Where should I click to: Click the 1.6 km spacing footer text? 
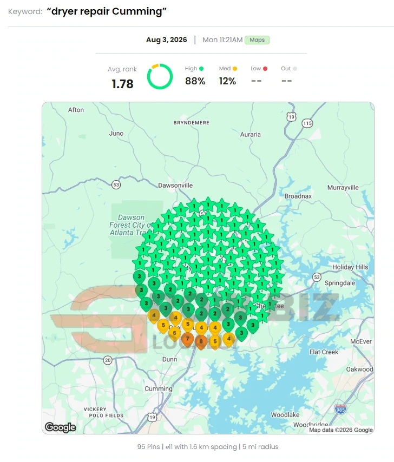pos(212,447)
